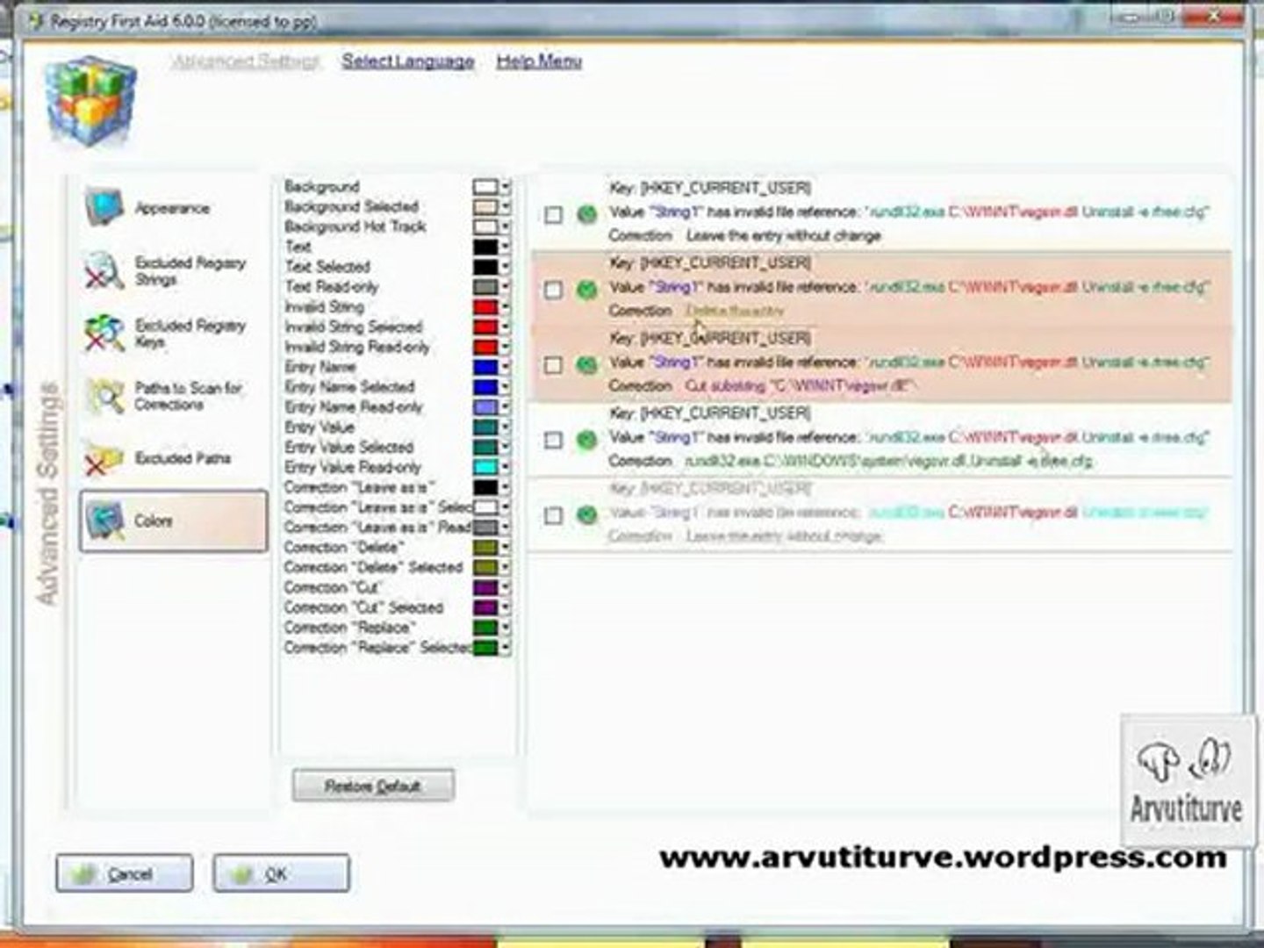Close the Registry First Aid window
The width and height of the screenshot is (1264, 948).
click(x=1215, y=16)
